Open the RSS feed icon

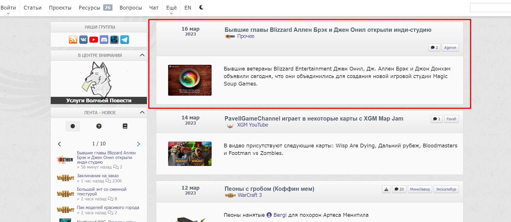[73, 40]
